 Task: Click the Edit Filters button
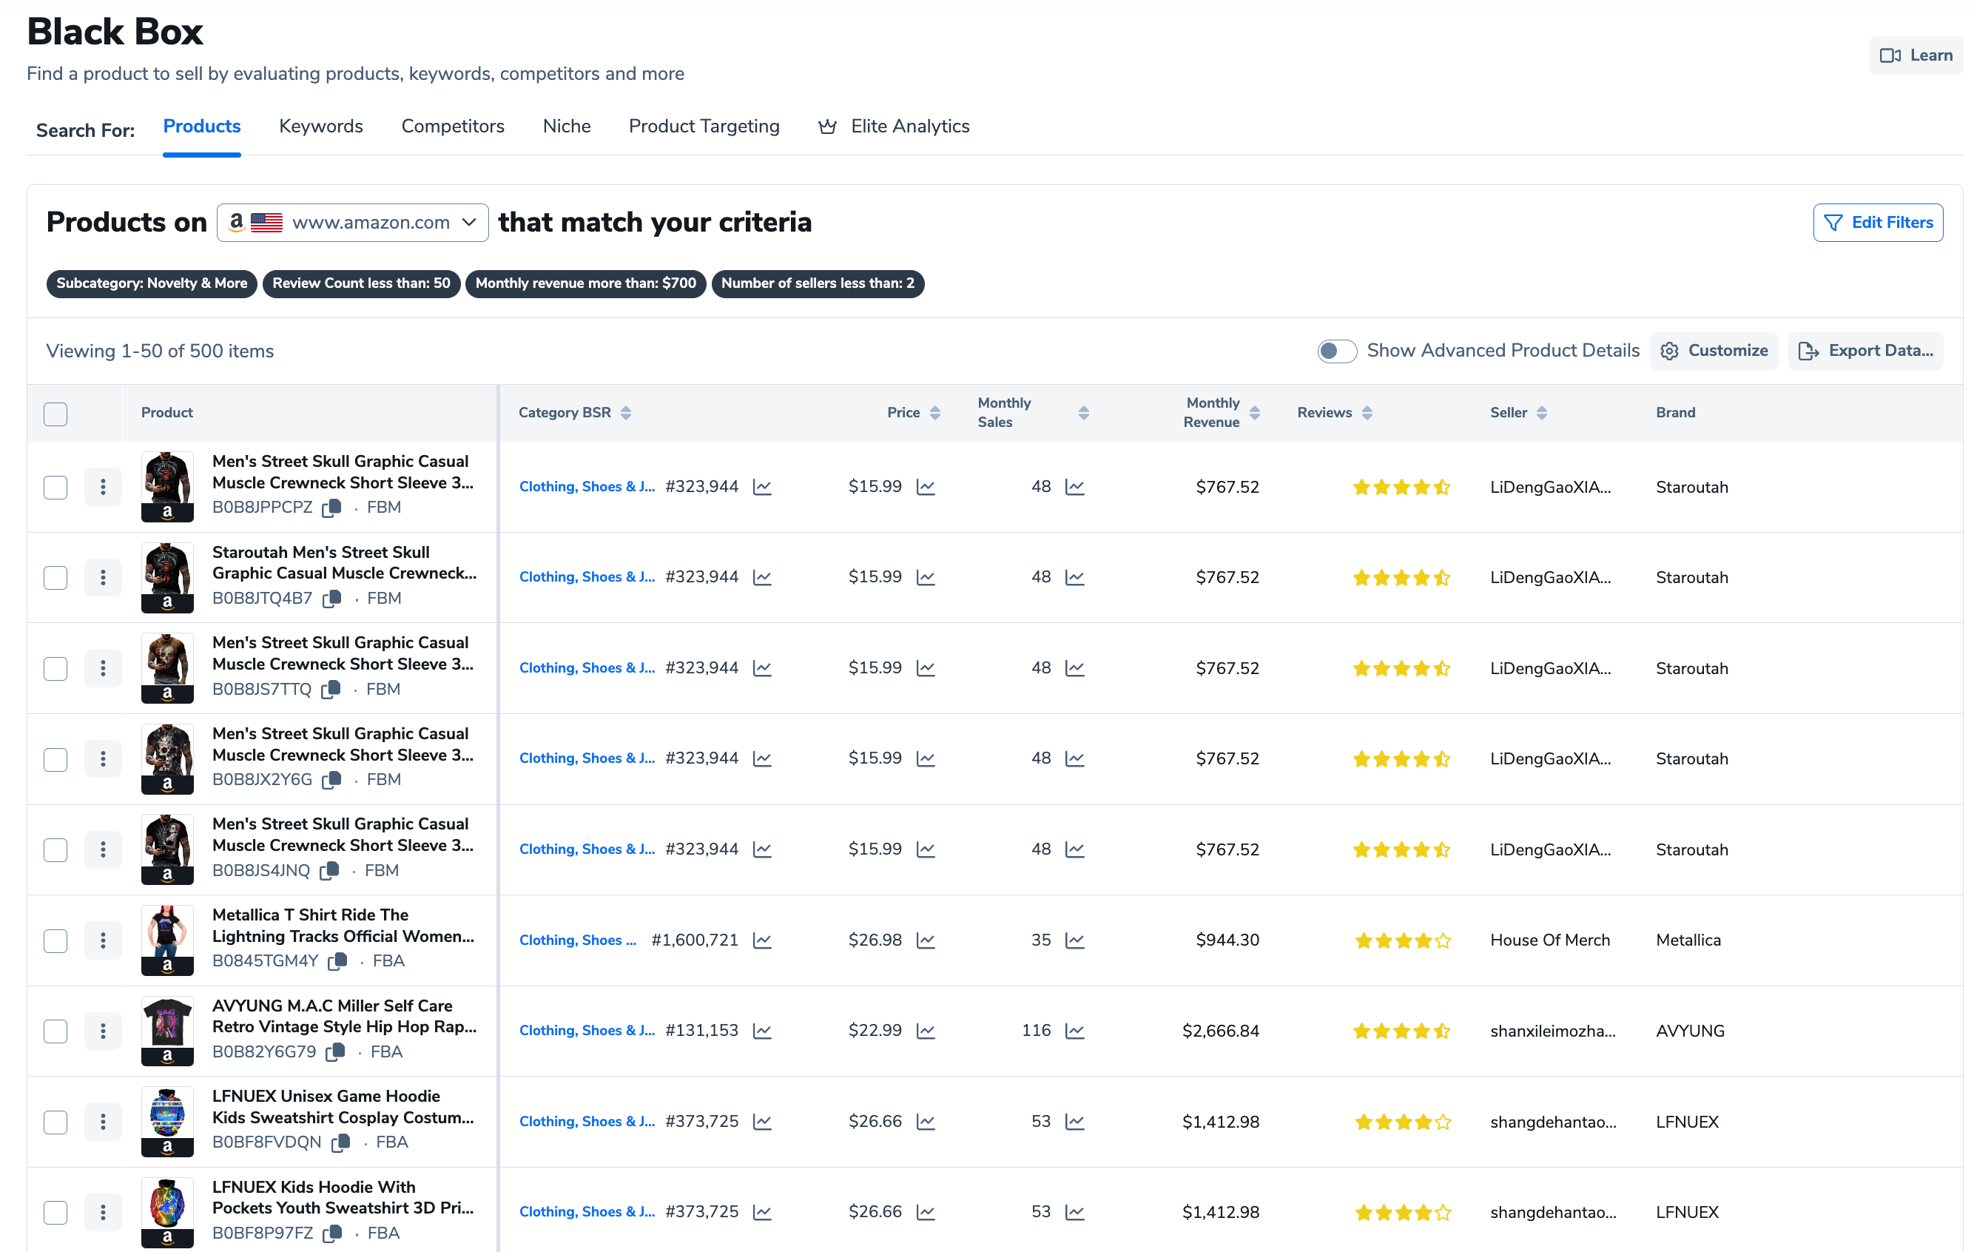pos(1877,222)
